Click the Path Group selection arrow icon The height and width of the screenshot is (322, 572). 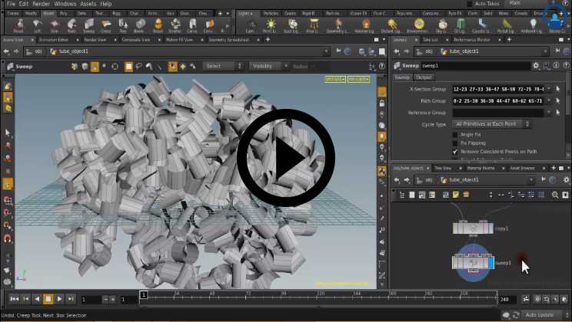pyautogui.click(x=558, y=101)
